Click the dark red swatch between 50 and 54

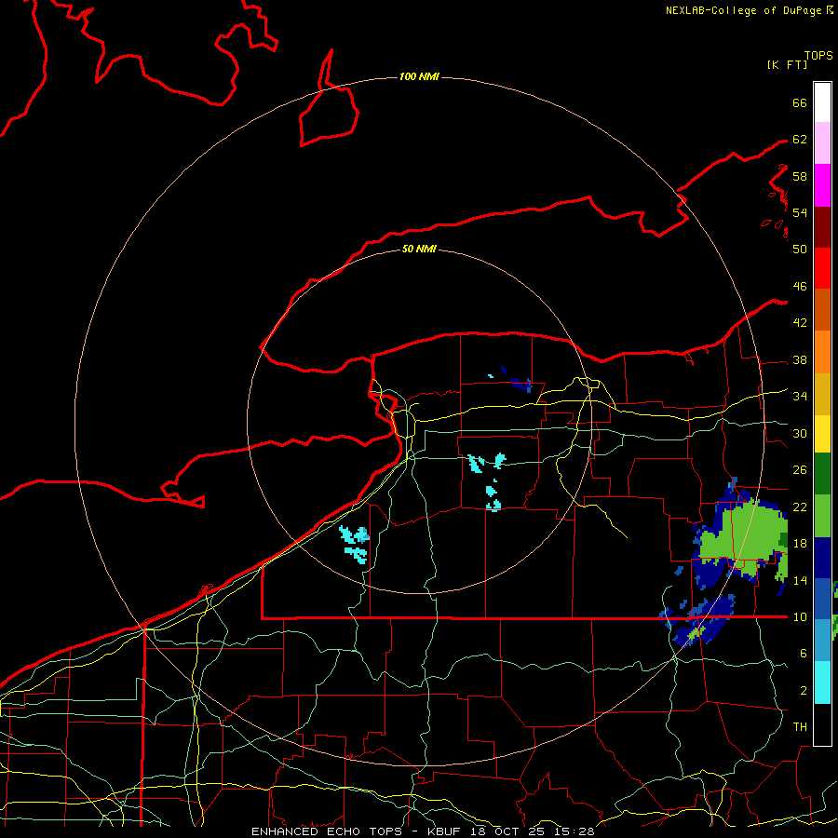(822, 226)
